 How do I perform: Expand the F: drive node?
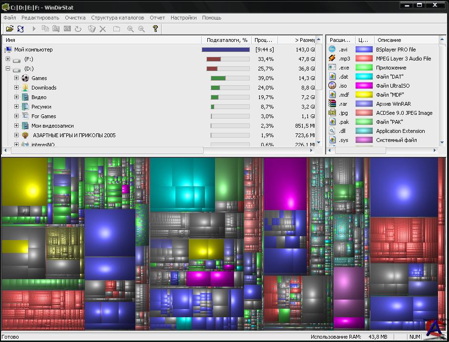[8, 59]
